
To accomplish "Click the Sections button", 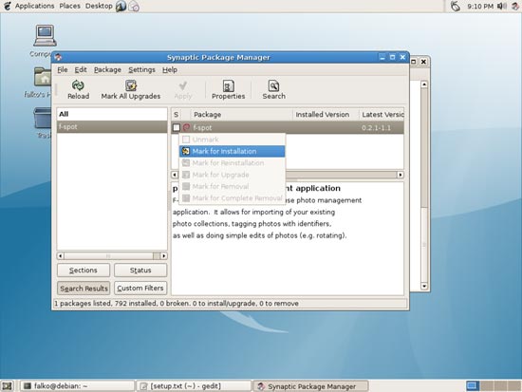I will tap(84, 271).
